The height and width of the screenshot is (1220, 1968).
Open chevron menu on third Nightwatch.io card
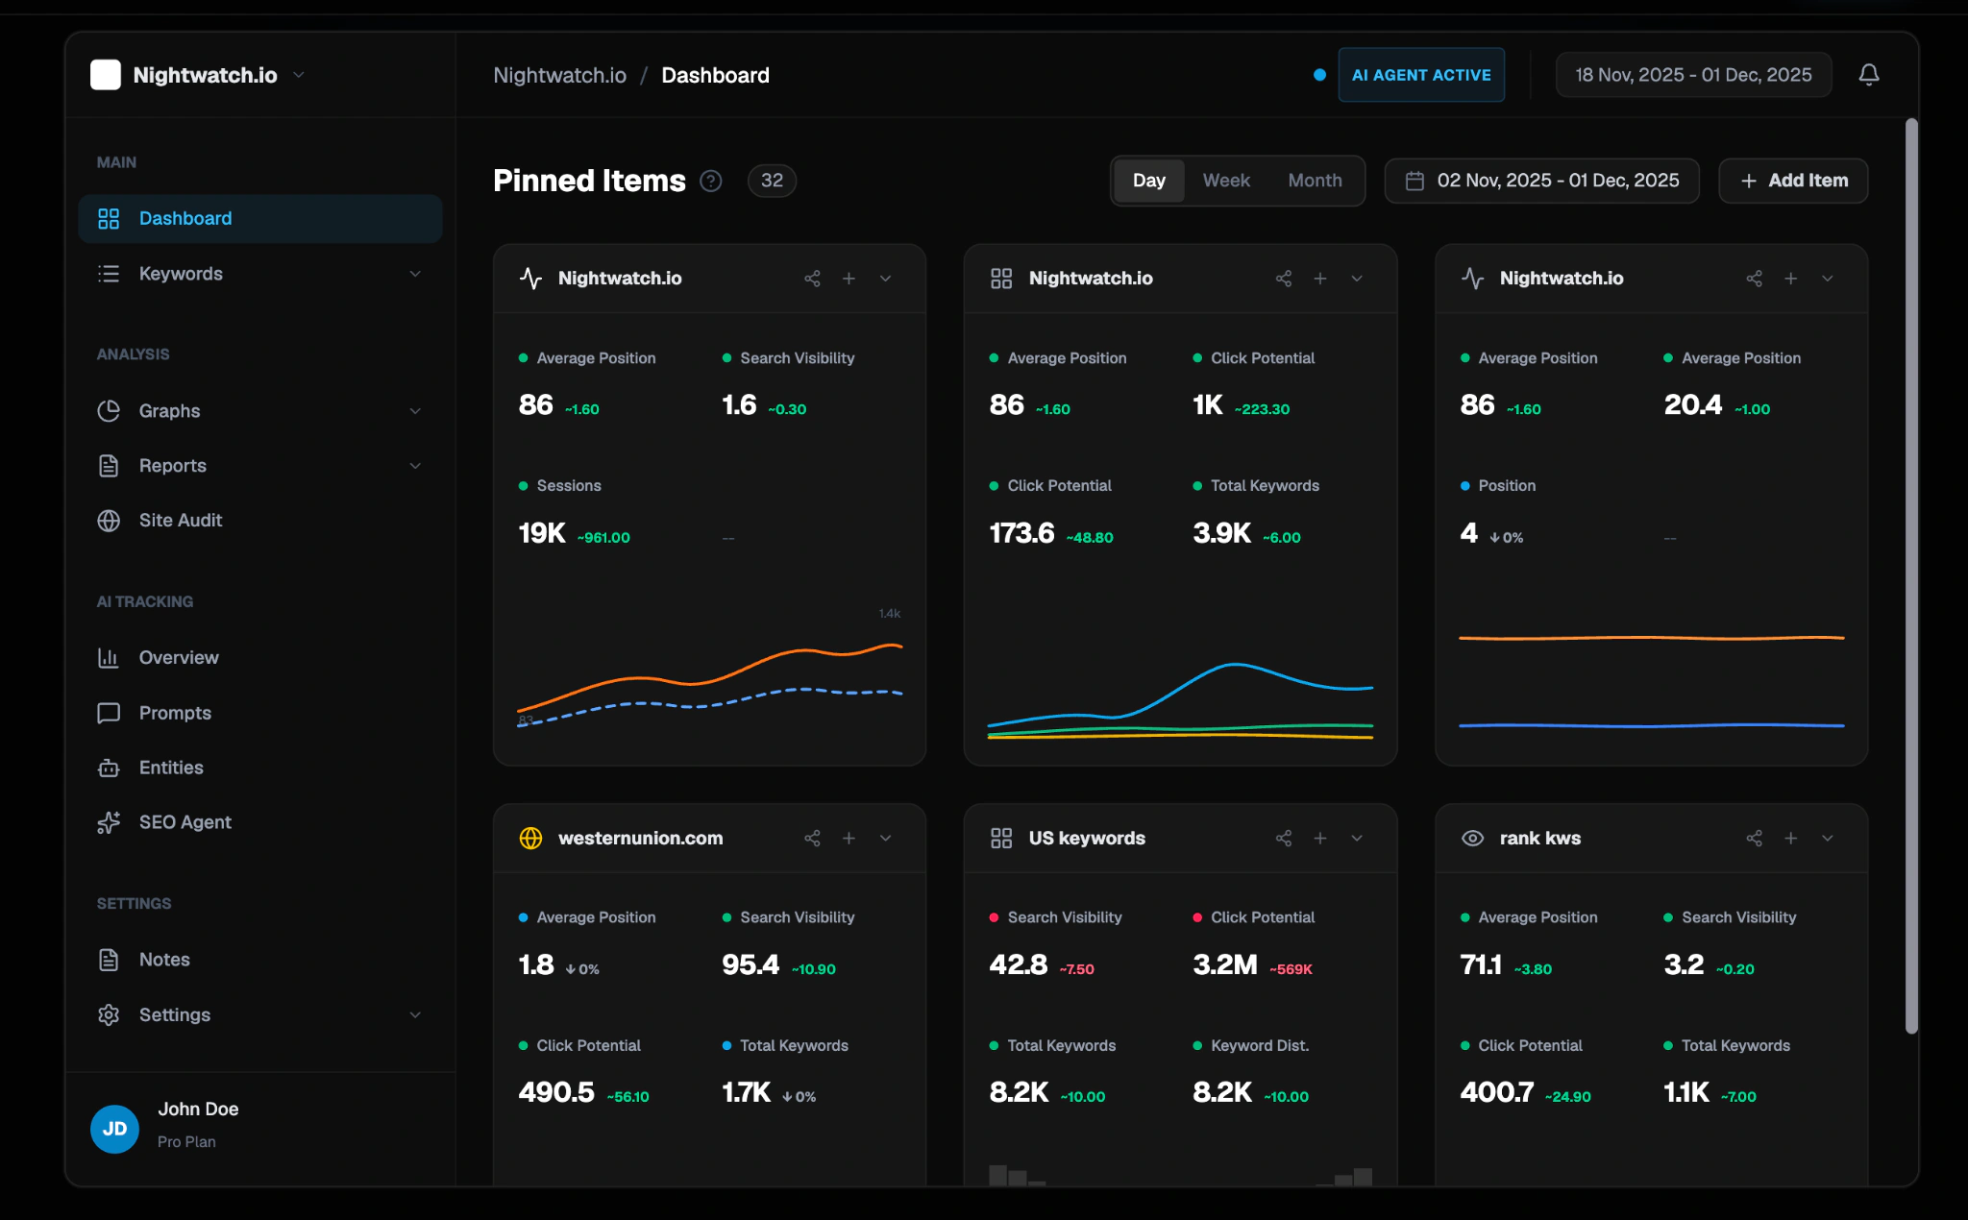tap(1827, 279)
